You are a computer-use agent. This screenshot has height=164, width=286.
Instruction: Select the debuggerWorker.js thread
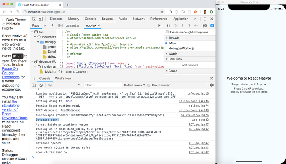tap(182, 49)
